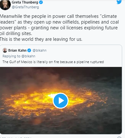Click the @blkahn mention in Replying to
Image resolution: width=125 pixels, height=138 pixels.
click(28, 56)
